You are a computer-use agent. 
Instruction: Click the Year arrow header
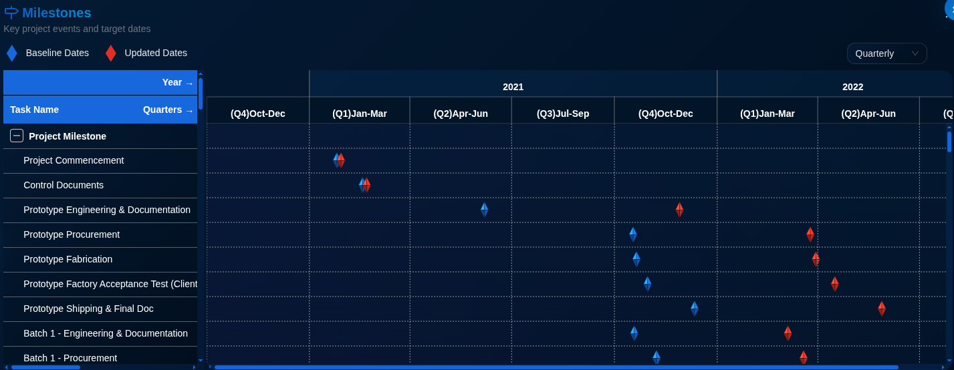pos(177,83)
